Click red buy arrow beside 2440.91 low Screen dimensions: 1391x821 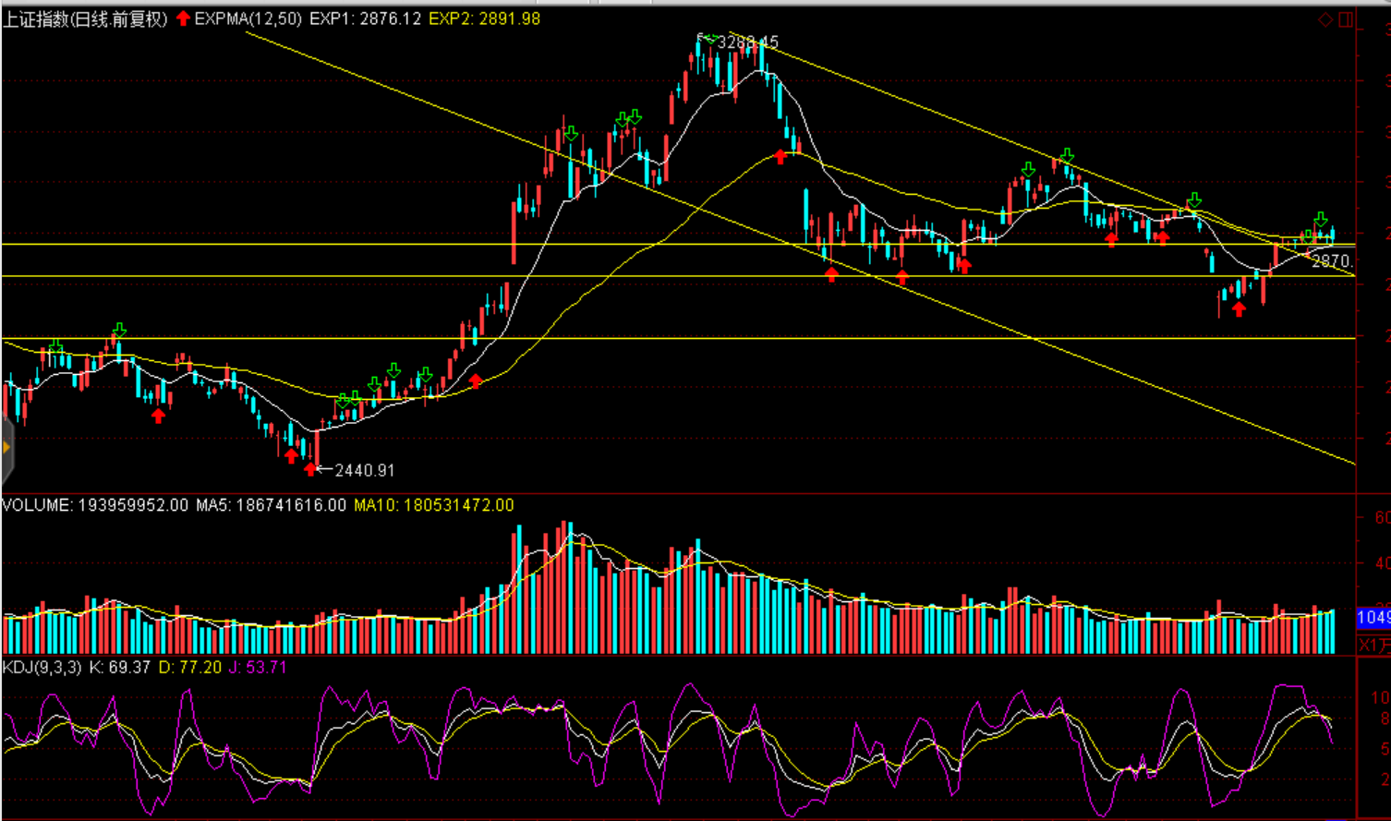point(310,469)
